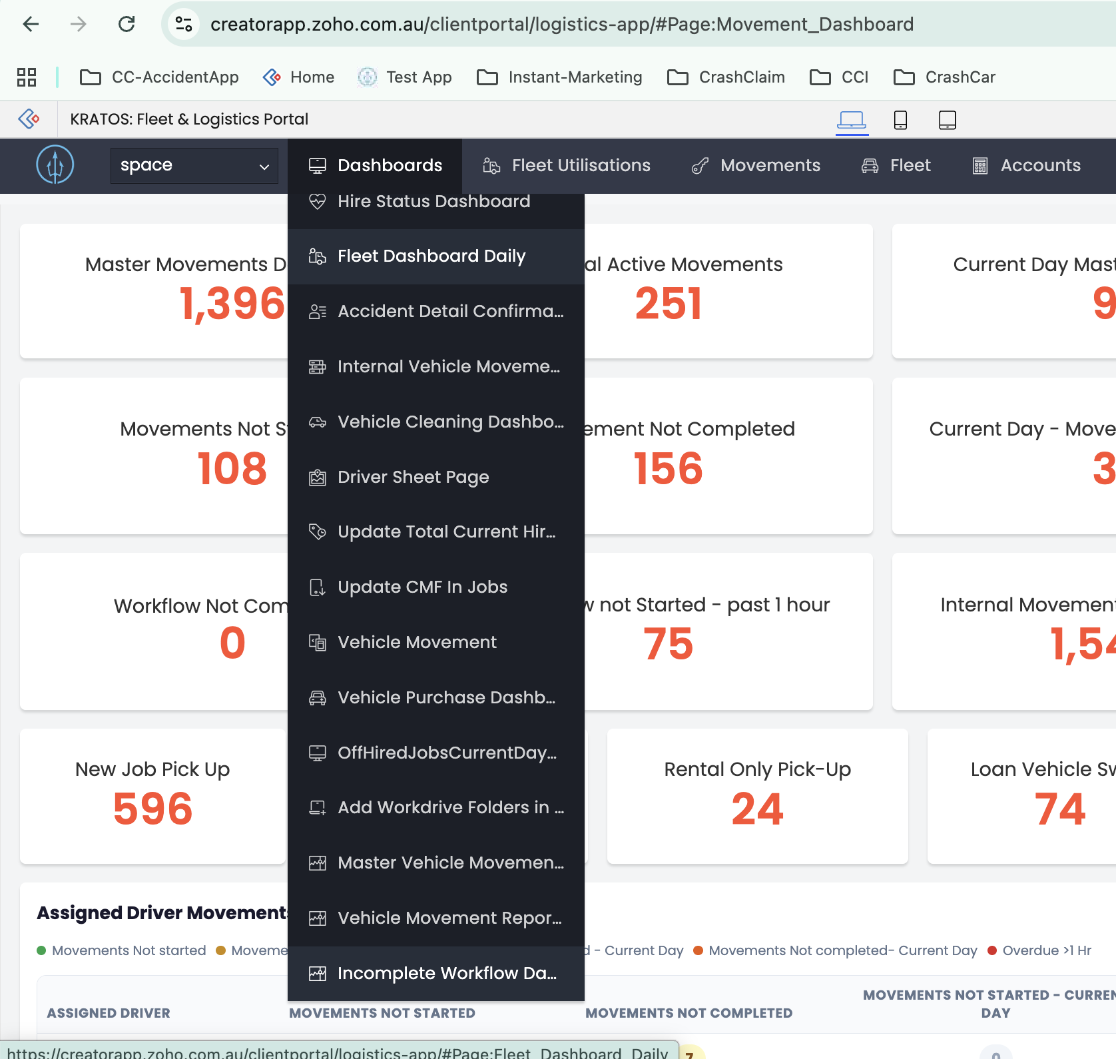Viewport: 1116px width, 1059px height.
Task: Open the apps grid in bookmarks bar
Action: [27, 77]
